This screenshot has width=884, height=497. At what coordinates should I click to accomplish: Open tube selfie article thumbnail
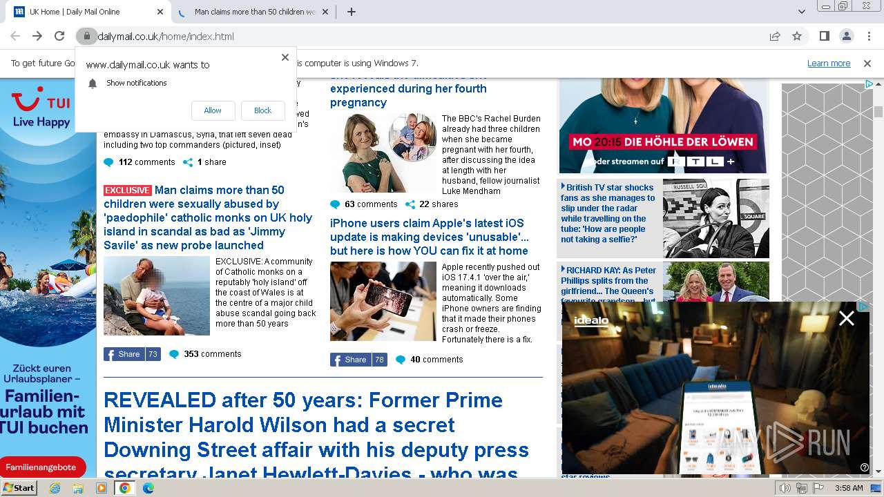pos(715,218)
